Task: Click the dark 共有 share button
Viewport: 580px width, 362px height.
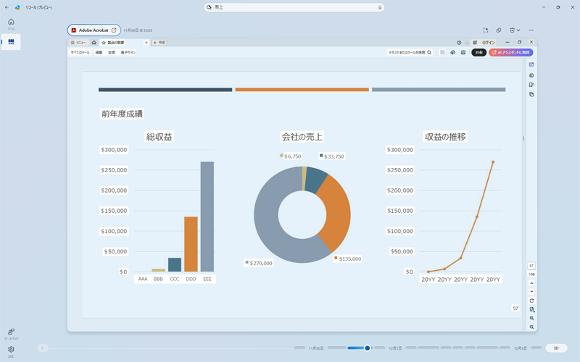Action: point(478,53)
